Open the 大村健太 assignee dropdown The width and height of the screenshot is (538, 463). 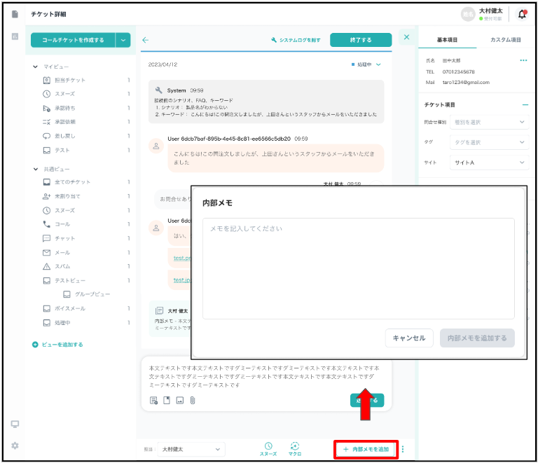coord(190,449)
